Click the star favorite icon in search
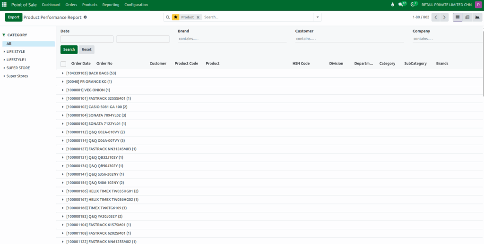This screenshot has width=484, height=244. [176, 17]
